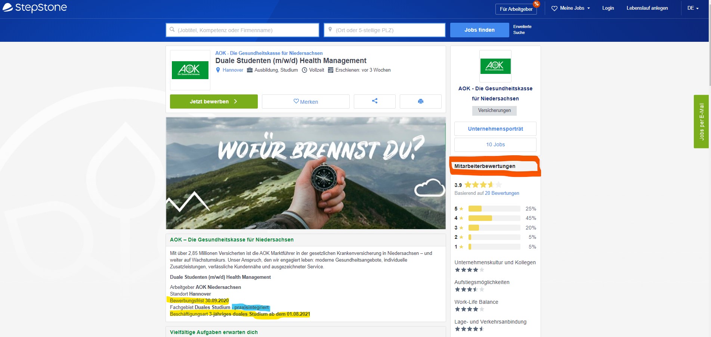
Task: Click the Erschienen: vor 3 Wochen text
Action: coord(363,70)
